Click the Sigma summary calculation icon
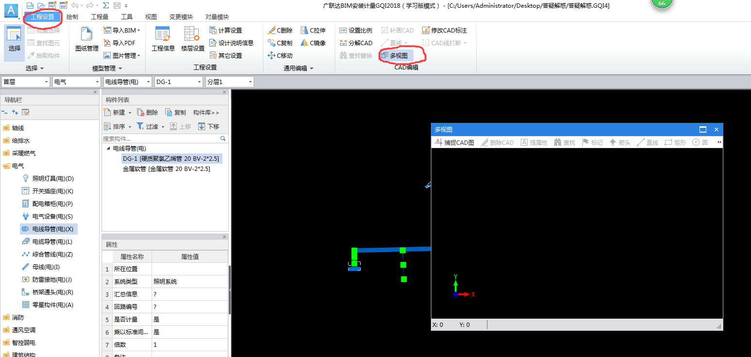751x357 pixels. click(x=106, y=5)
